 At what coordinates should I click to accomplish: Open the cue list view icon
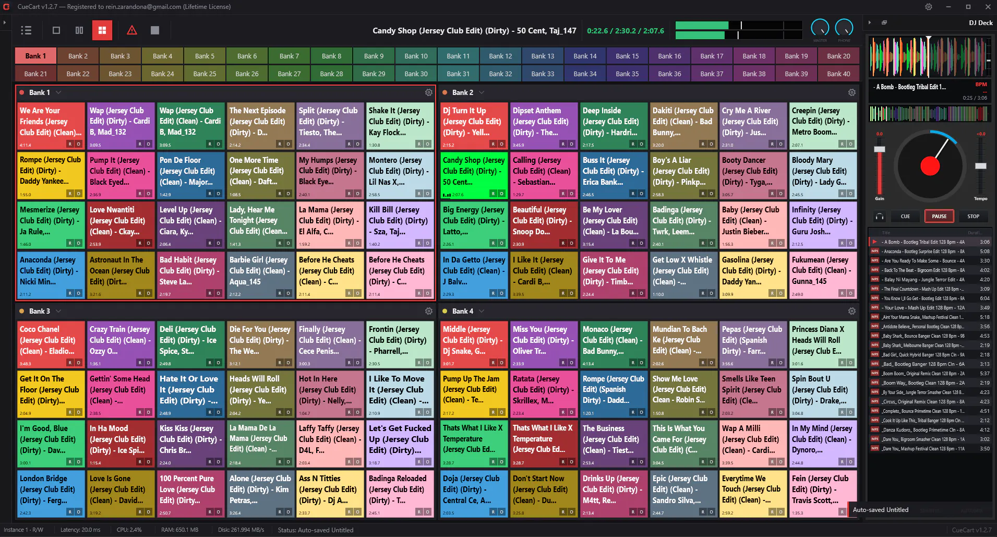(26, 30)
